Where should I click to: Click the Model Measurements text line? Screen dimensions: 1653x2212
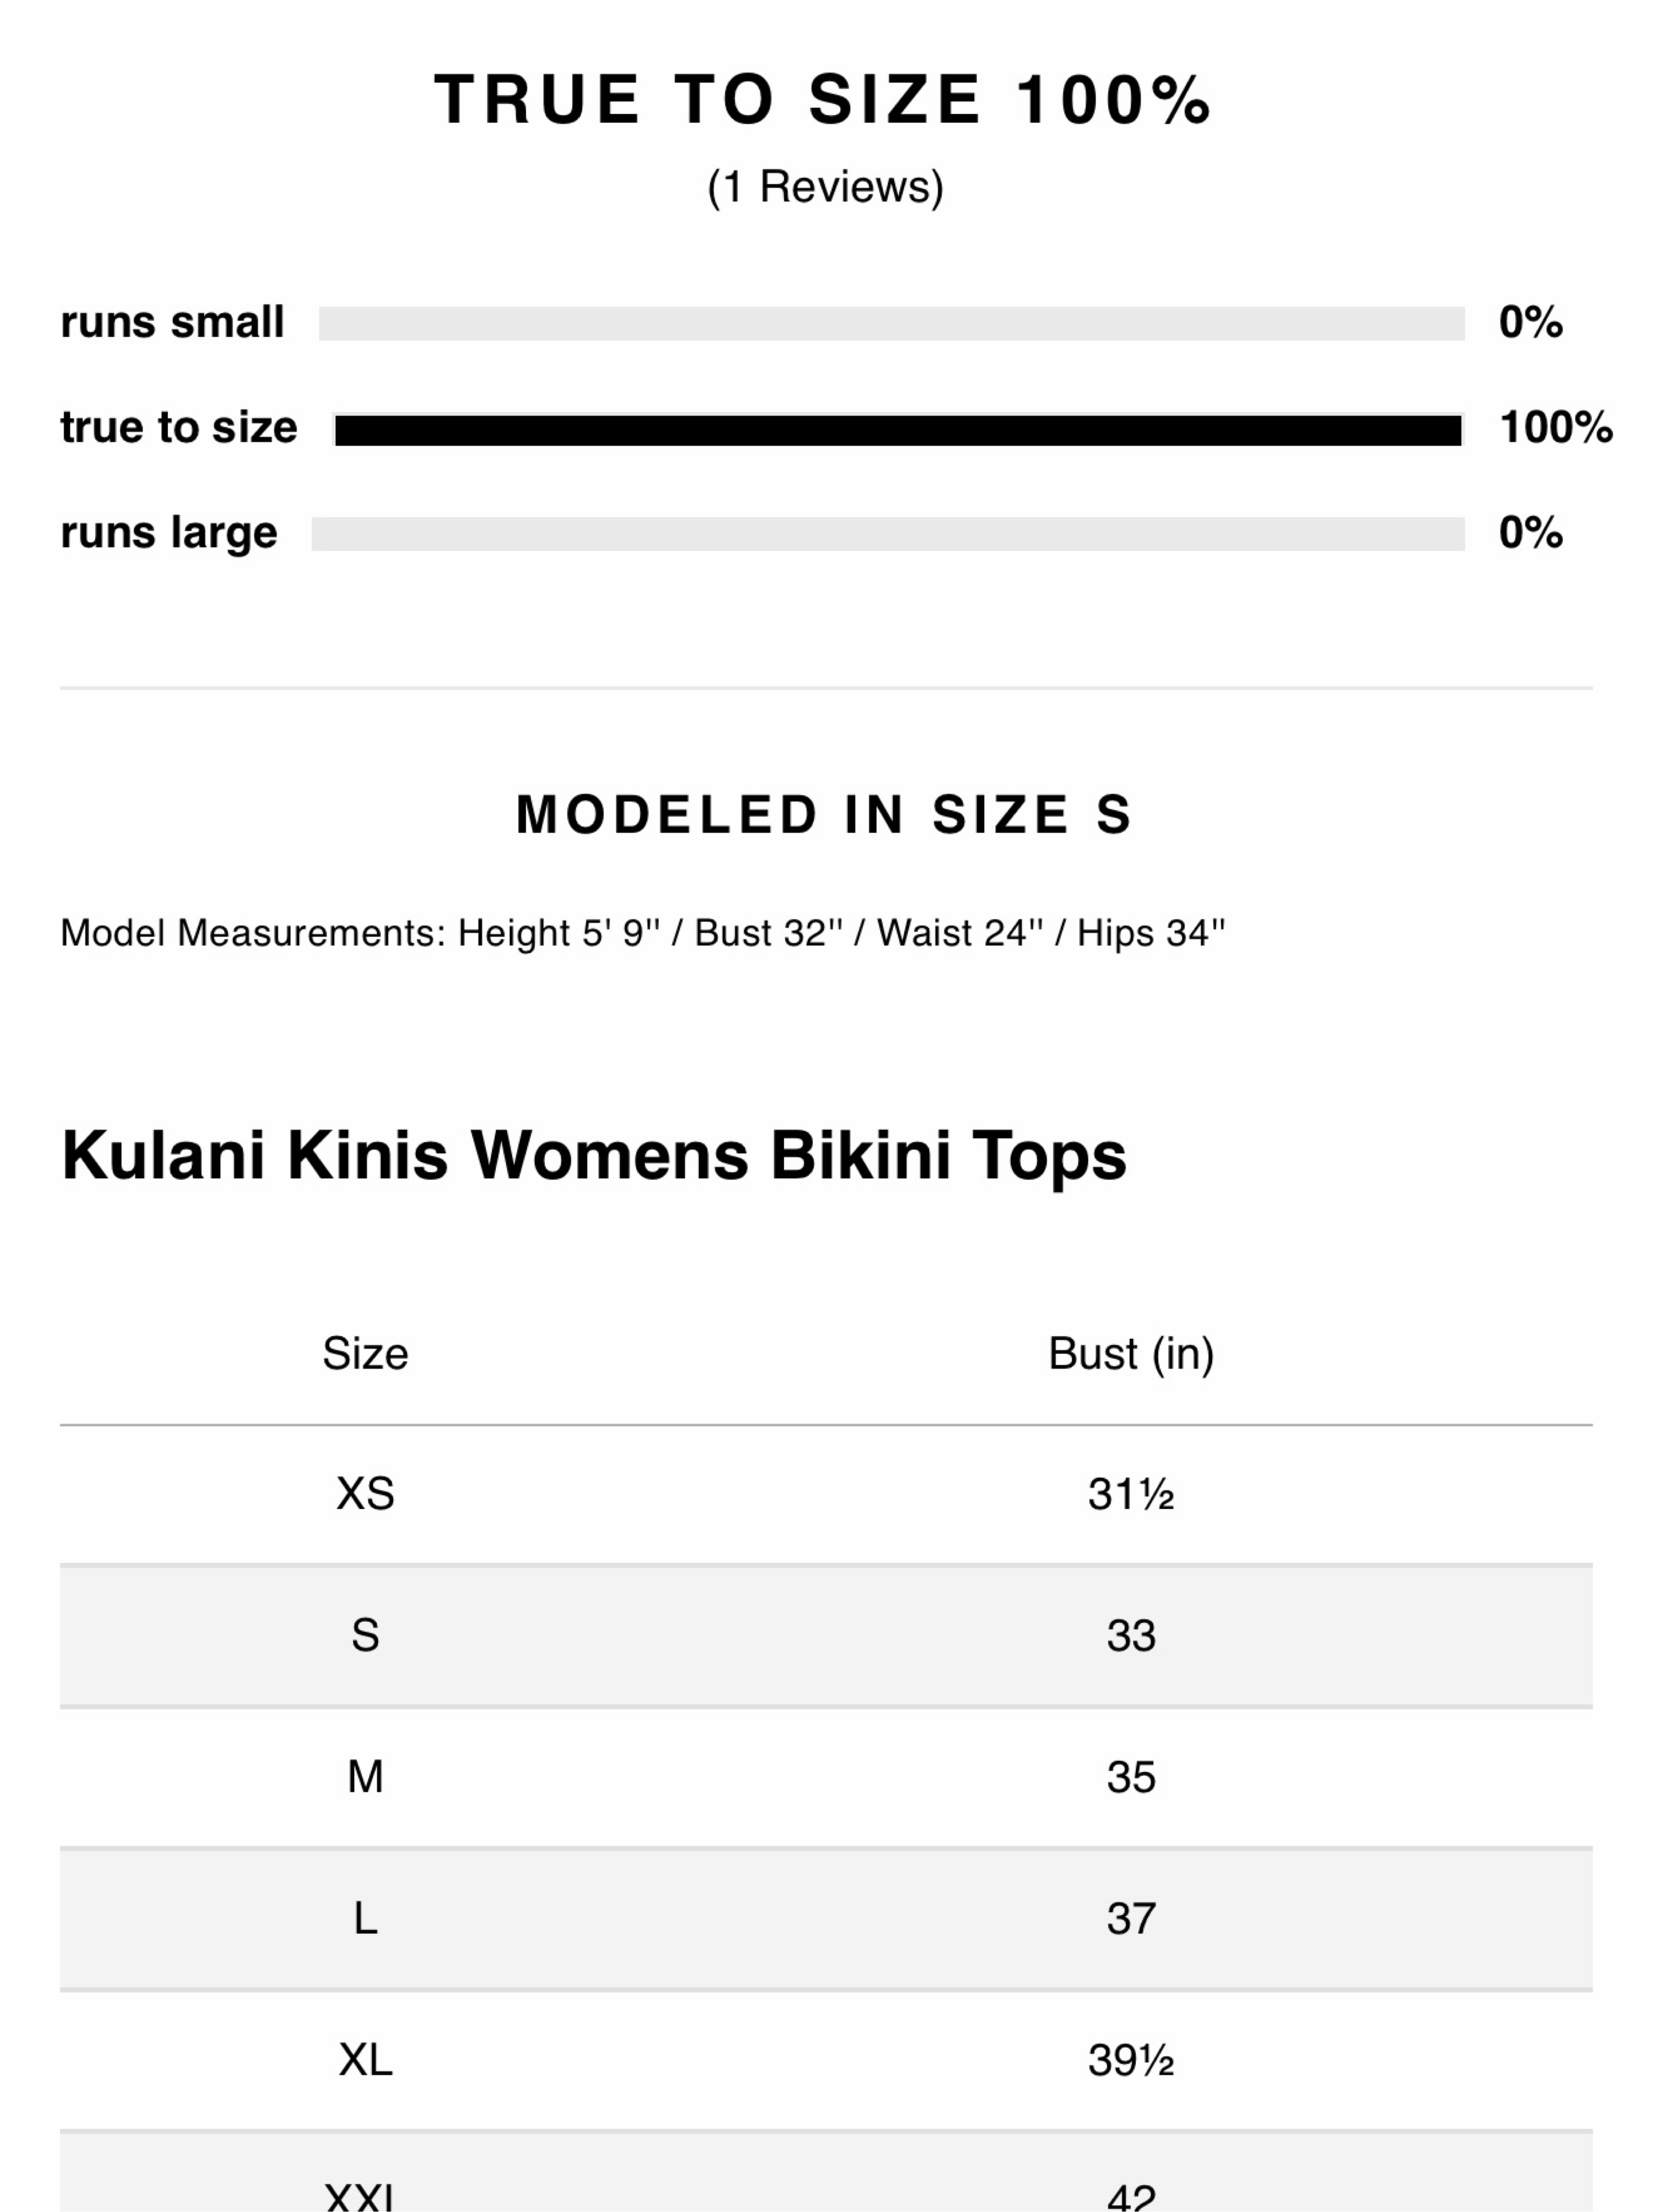[x=642, y=933]
